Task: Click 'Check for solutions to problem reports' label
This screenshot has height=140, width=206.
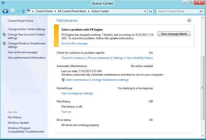Action: 80,53
